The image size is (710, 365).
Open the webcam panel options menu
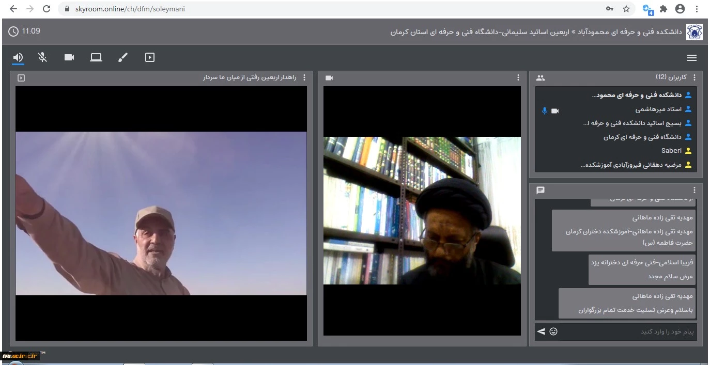click(x=518, y=78)
